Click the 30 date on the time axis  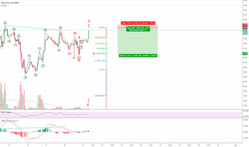point(218,145)
